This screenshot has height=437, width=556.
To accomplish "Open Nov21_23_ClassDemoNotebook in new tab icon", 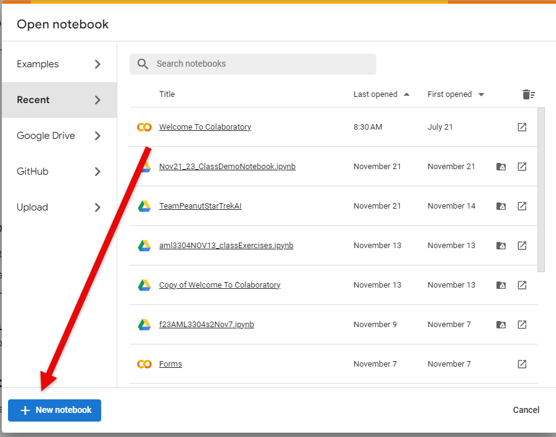I will click(x=522, y=167).
